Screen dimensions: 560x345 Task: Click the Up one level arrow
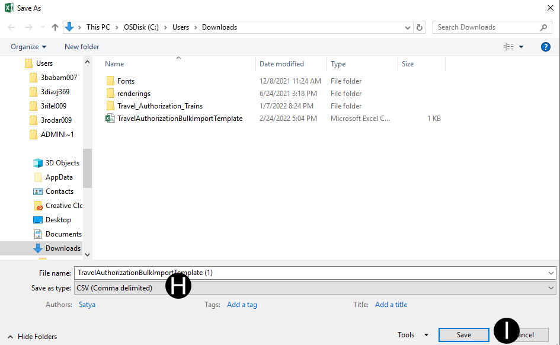click(55, 27)
